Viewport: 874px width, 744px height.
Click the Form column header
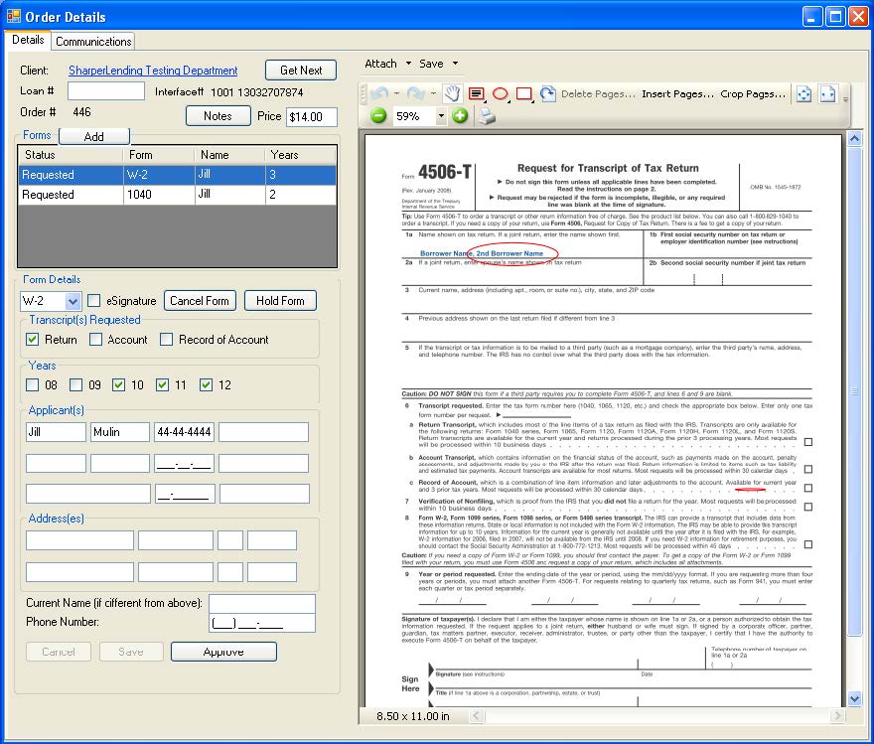[159, 155]
